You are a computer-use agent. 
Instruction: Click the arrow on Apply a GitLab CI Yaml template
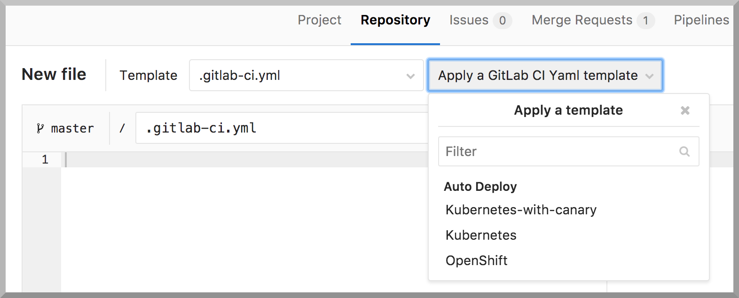click(x=650, y=76)
